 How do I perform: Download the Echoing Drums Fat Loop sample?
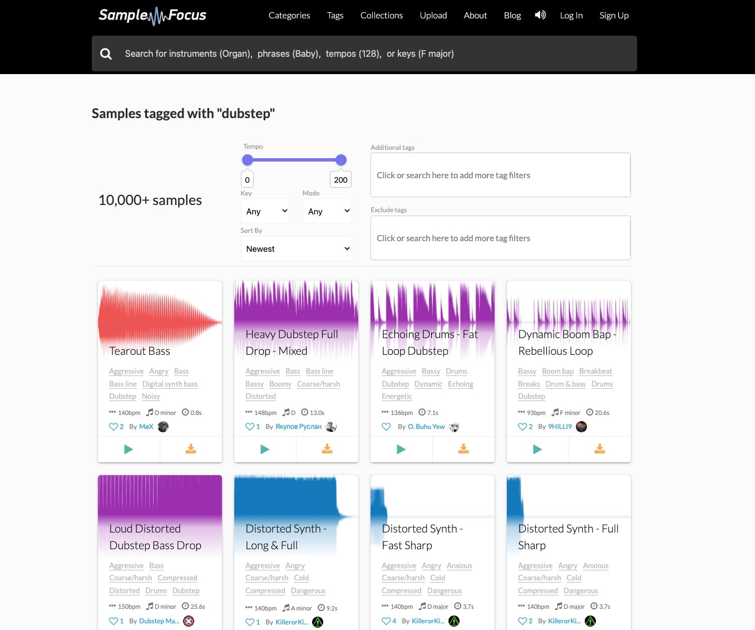tap(463, 449)
